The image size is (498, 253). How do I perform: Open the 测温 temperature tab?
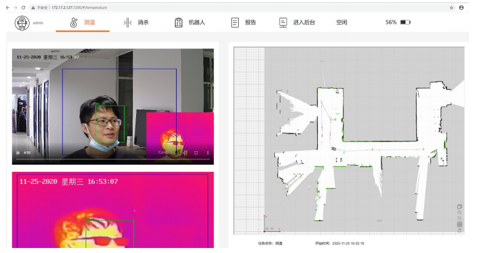tap(83, 22)
